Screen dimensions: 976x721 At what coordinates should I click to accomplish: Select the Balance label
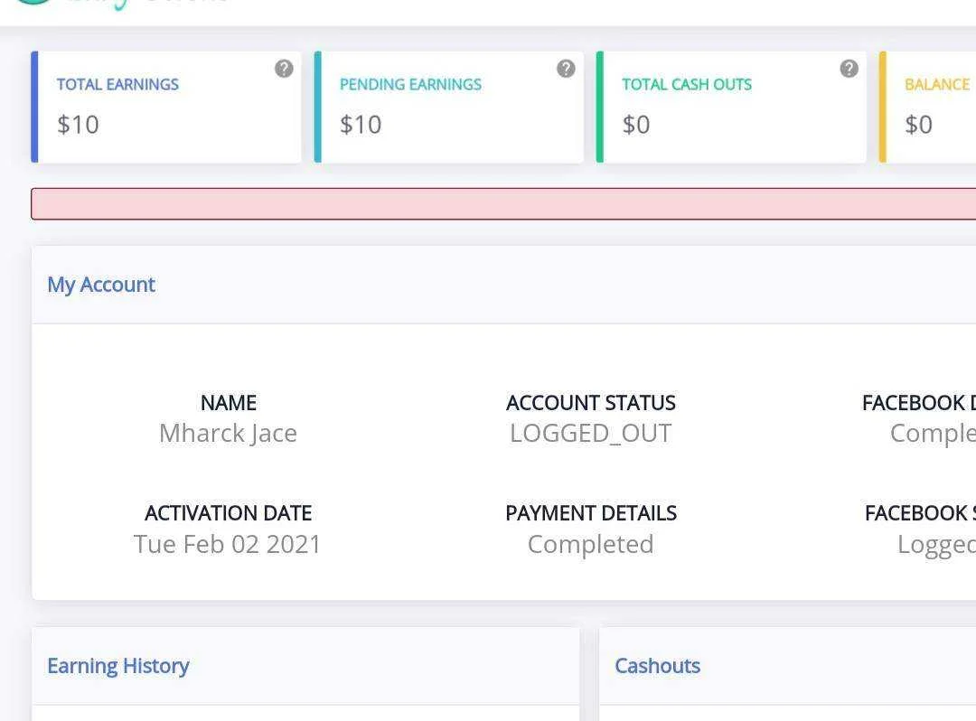(x=937, y=85)
